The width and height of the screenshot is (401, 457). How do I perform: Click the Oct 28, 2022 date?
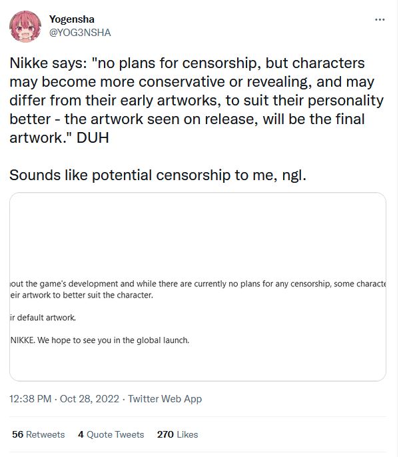click(x=89, y=399)
